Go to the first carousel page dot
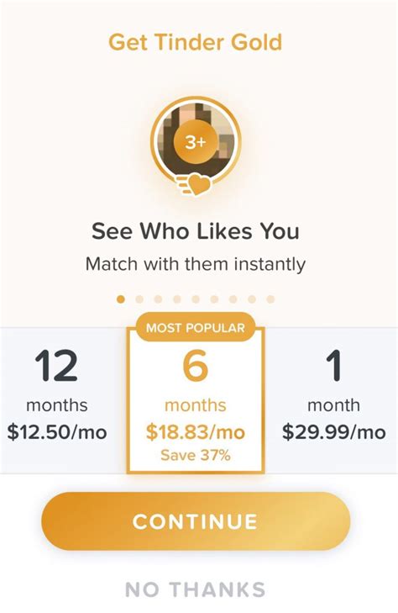 (121, 299)
